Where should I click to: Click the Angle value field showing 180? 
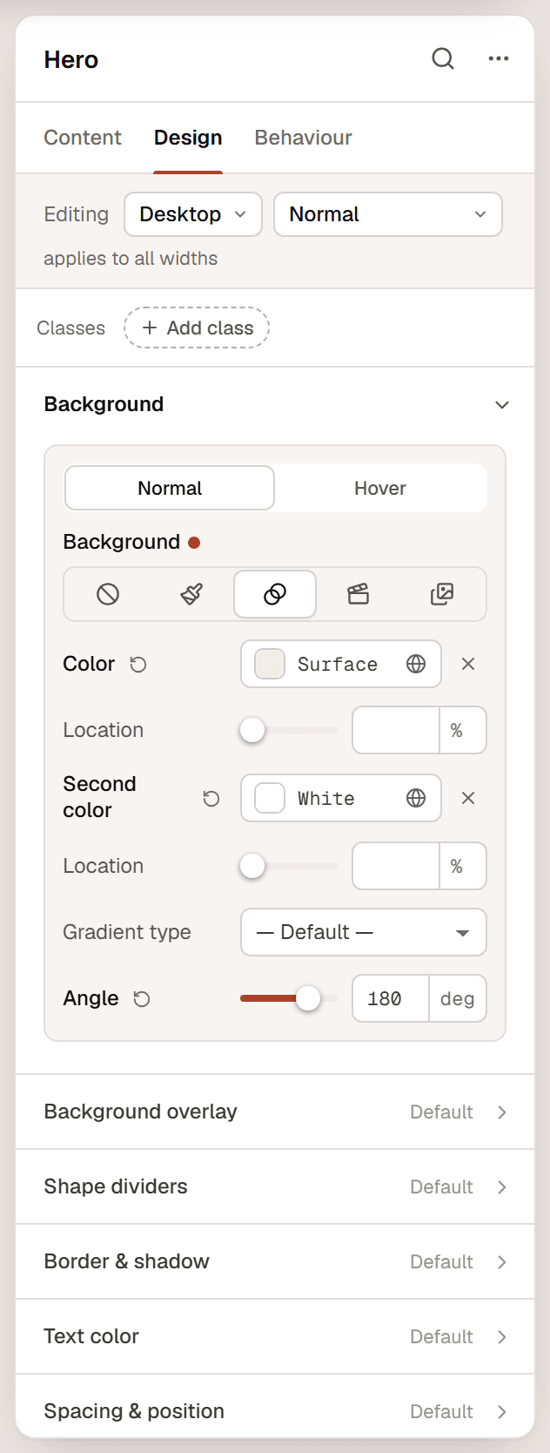pyautogui.click(x=391, y=998)
